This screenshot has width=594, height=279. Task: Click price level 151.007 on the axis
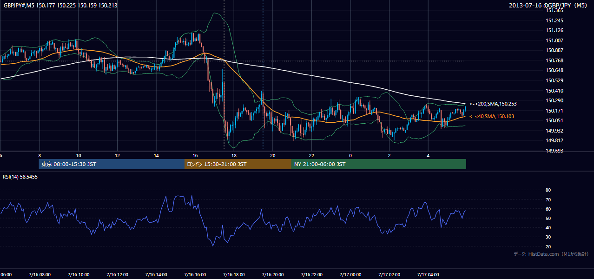pyautogui.click(x=555, y=40)
